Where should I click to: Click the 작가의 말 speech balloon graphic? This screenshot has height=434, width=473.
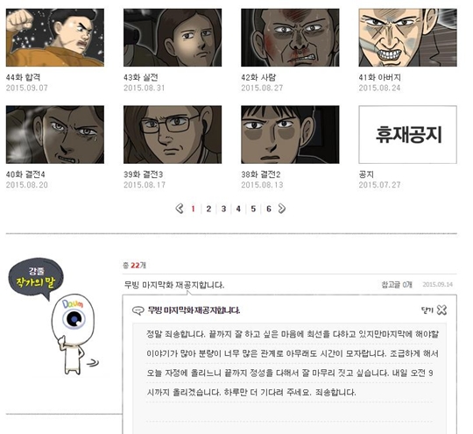tap(36, 279)
